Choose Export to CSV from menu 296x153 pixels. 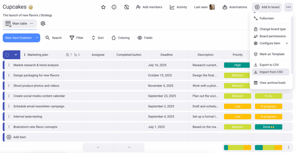[x=269, y=65]
